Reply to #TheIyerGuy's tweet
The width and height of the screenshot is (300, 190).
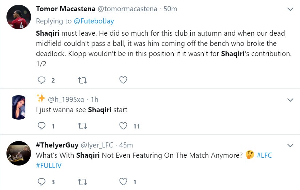(x=41, y=182)
